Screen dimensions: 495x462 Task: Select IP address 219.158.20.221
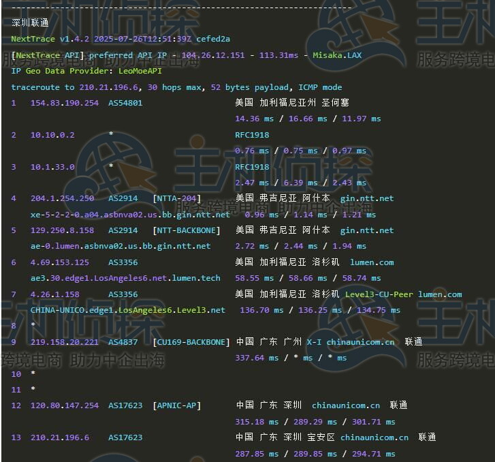(65, 341)
